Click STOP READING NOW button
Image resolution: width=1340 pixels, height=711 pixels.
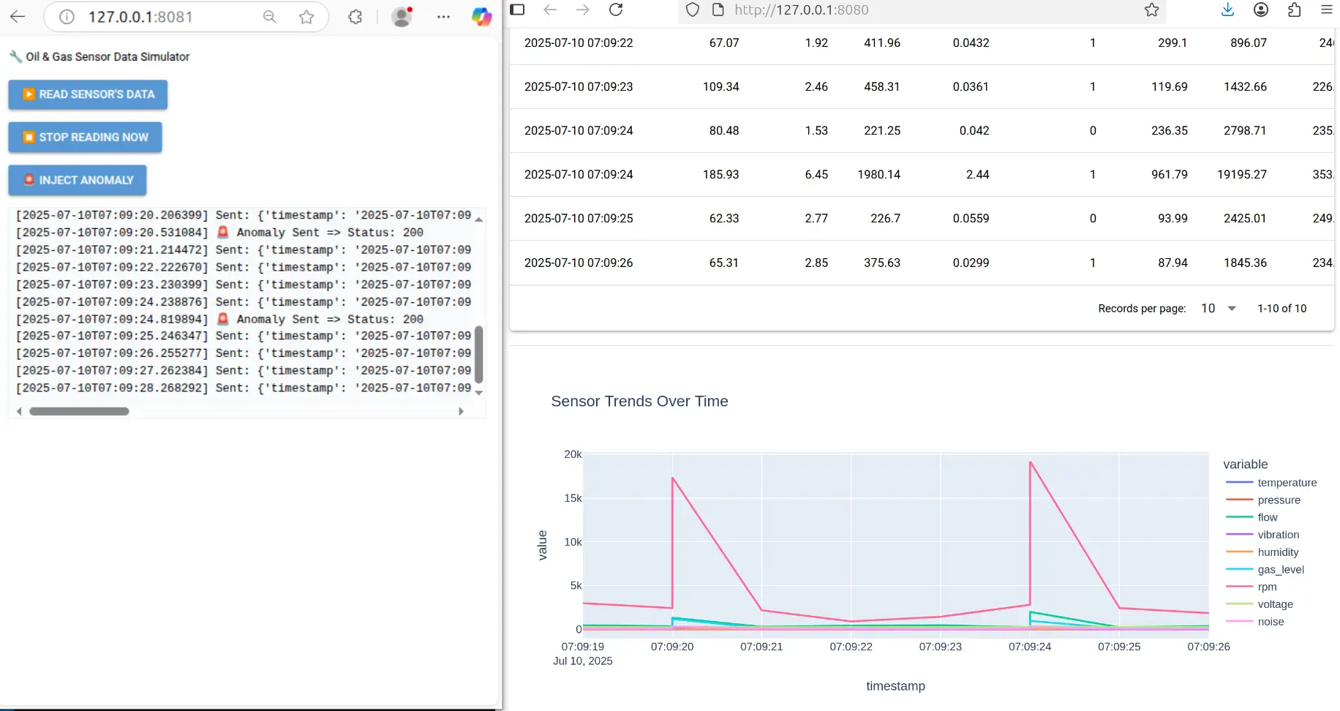click(85, 138)
